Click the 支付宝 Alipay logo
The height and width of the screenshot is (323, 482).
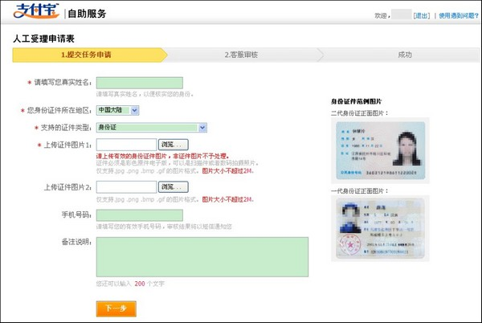[x=35, y=14]
